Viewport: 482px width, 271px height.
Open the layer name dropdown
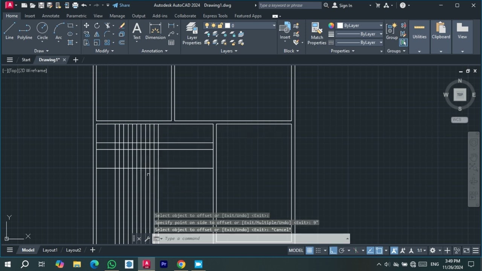pos(240,26)
